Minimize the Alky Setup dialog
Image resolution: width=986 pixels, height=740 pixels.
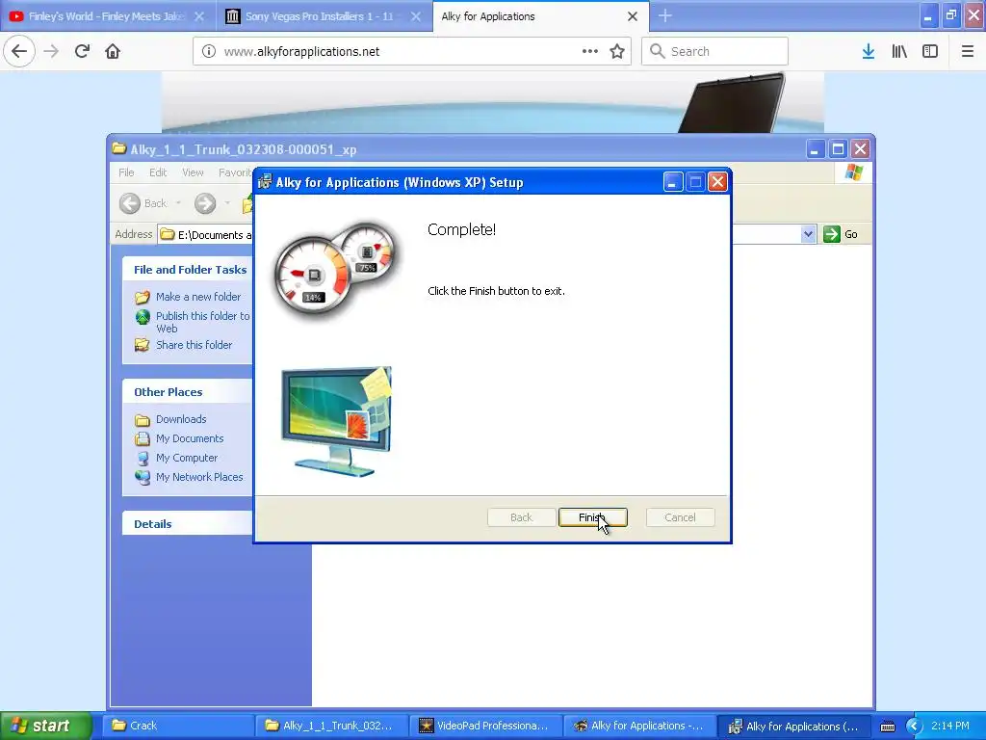tap(672, 182)
